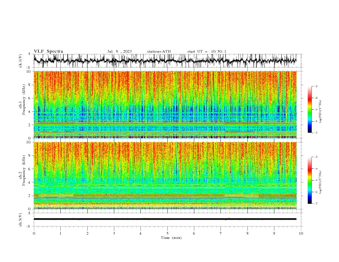
Task: Click the "VLF Spectra" plot title
Action: [x=48, y=51]
